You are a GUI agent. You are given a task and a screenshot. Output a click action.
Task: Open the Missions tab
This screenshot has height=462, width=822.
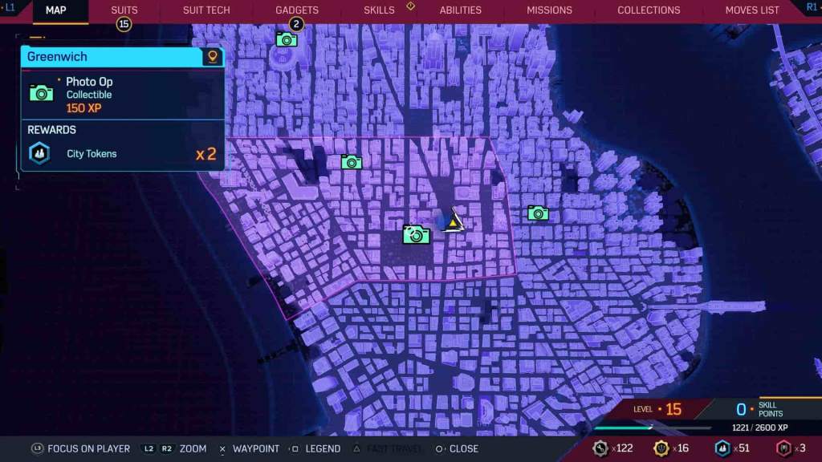coord(549,10)
